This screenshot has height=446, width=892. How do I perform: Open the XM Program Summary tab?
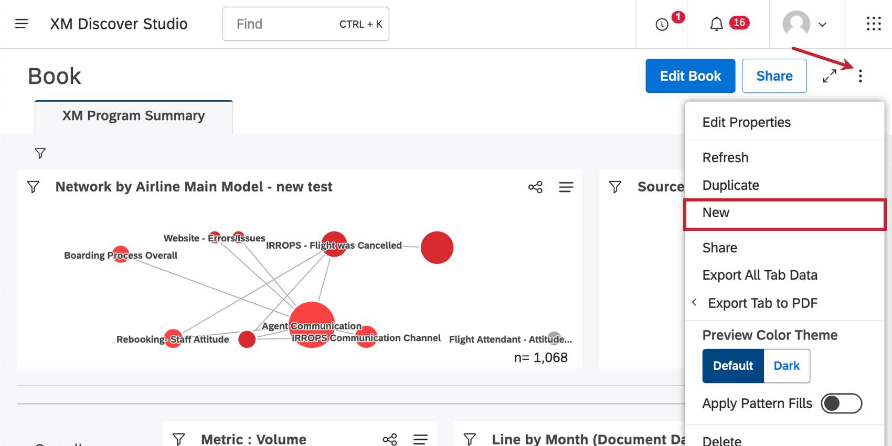(133, 116)
